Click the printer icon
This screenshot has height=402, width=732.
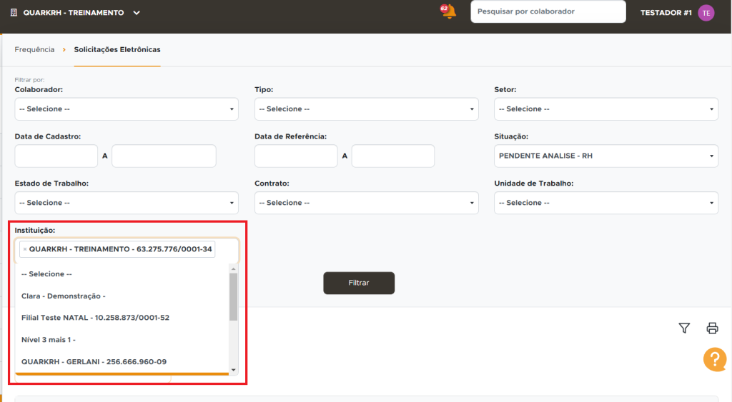tap(712, 328)
